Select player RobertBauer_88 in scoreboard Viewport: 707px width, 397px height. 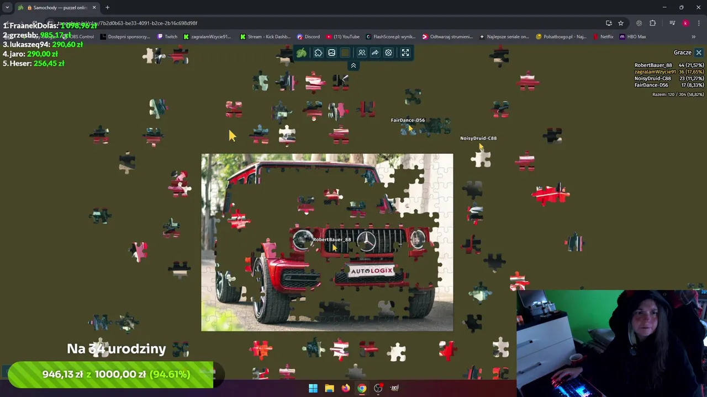click(x=669, y=65)
